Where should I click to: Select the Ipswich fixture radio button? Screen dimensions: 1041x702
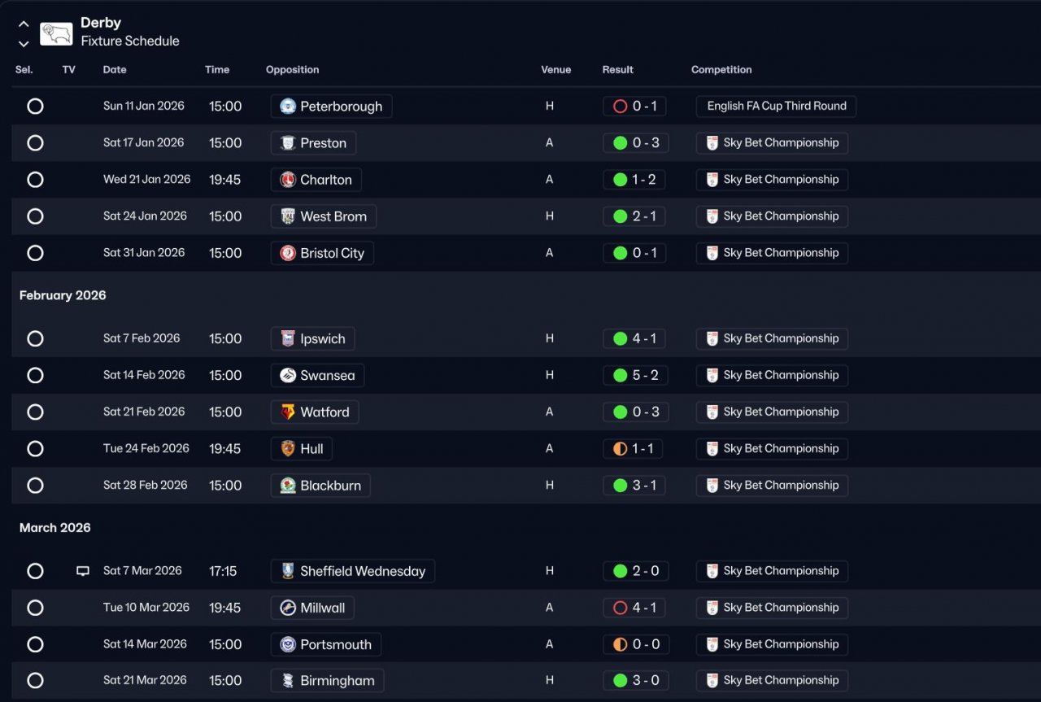tap(35, 339)
